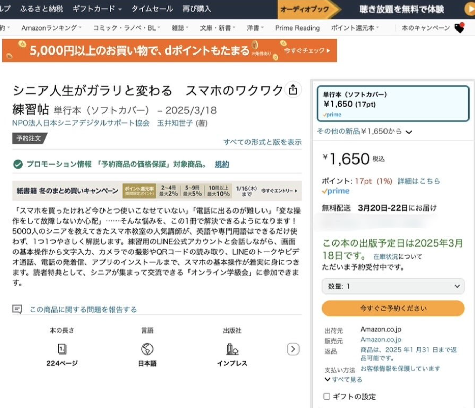The image size is (475, 408).
Task: Click the language globe icon
Action: (147, 349)
